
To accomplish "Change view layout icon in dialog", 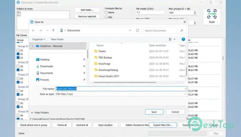I will (170, 39).
